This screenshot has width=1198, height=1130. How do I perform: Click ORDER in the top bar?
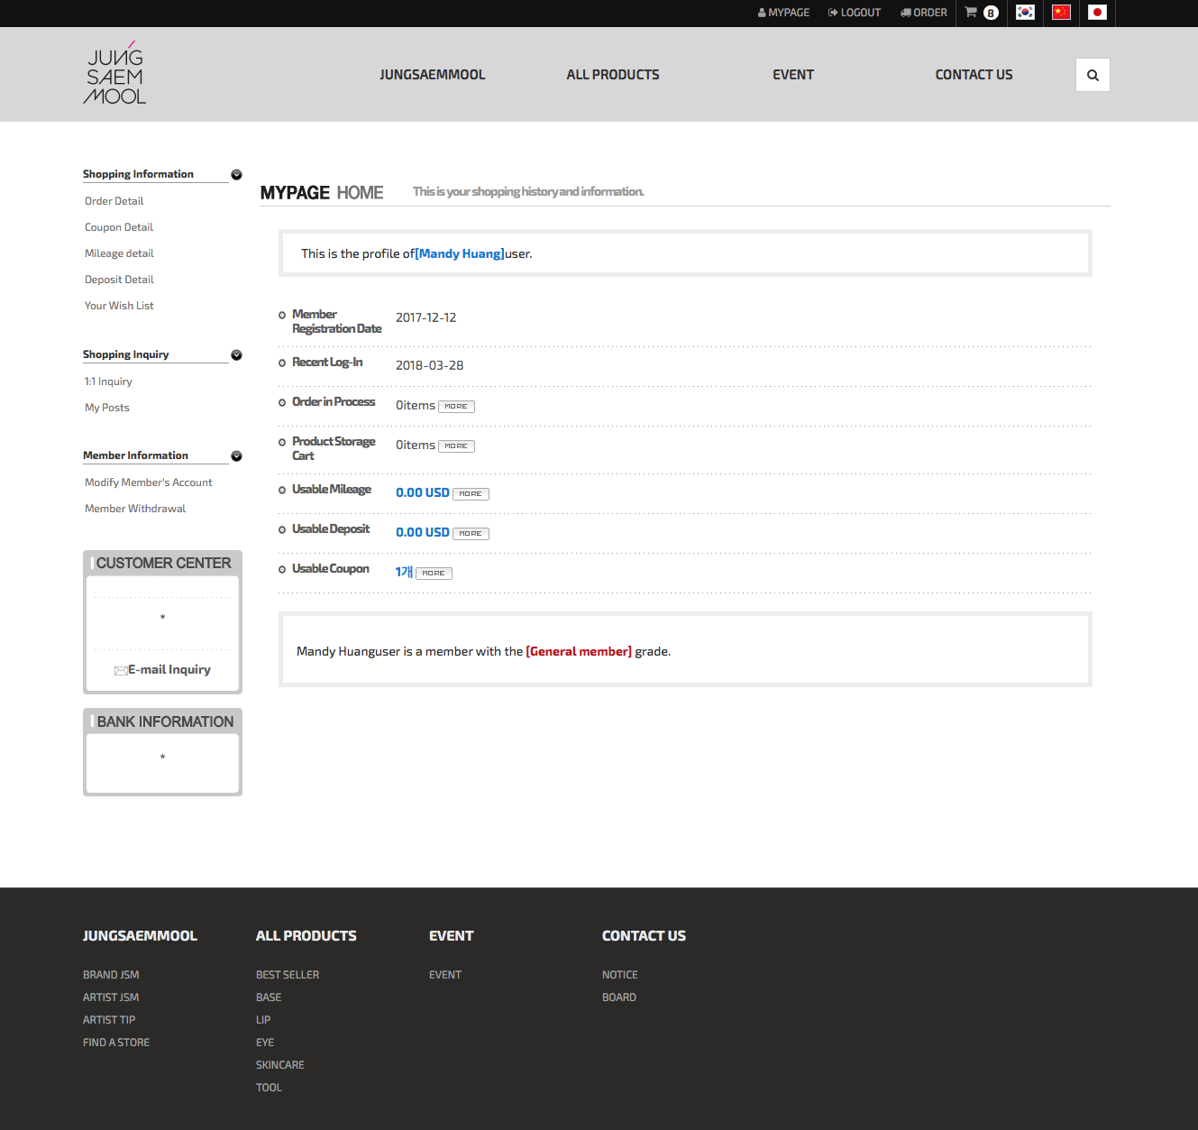[x=923, y=13]
